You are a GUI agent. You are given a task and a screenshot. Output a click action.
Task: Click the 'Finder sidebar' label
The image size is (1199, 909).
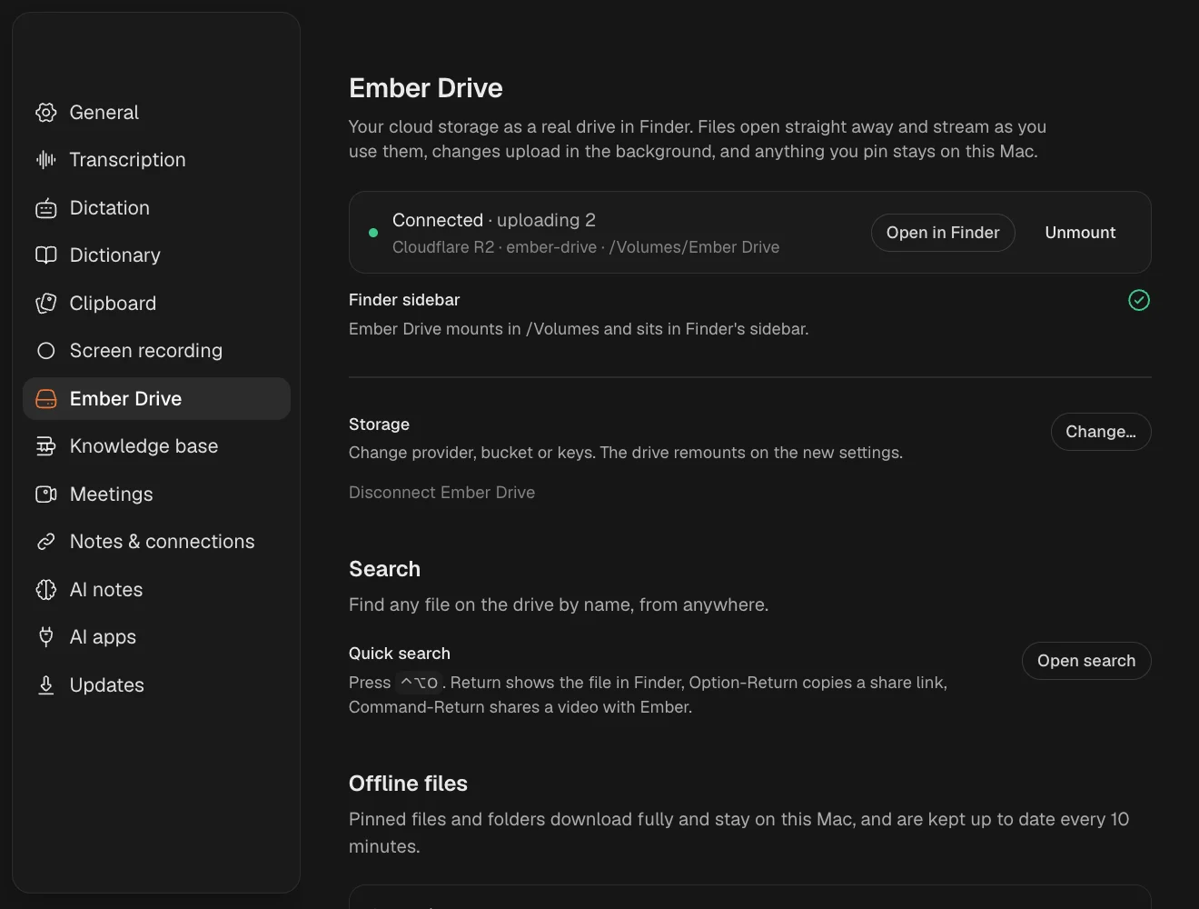[404, 300]
